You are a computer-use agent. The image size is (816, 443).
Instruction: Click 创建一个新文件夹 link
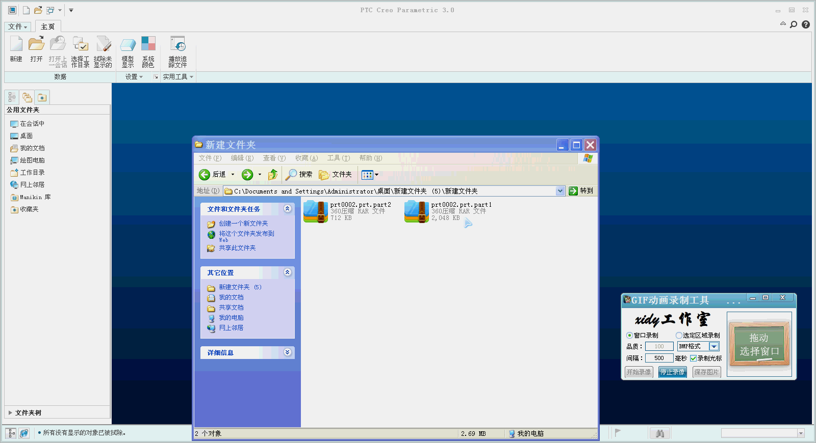[x=243, y=224]
